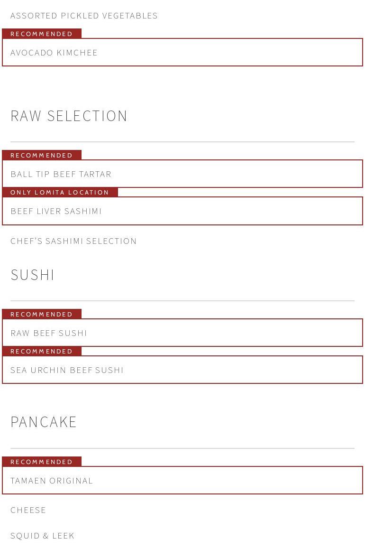The image size is (365, 549).
Task: Click the Raw Selection section heading
Action: (69, 116)
